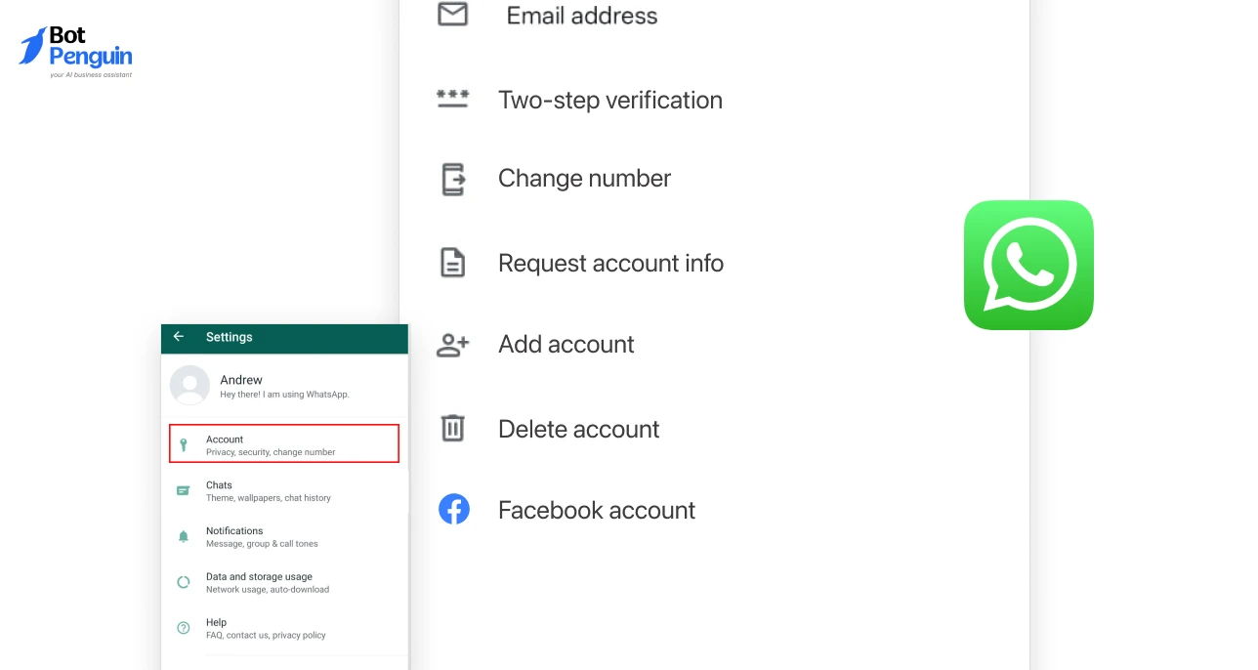Select the Two-step verification icon

pyautogui.click(x=452, y=99)
